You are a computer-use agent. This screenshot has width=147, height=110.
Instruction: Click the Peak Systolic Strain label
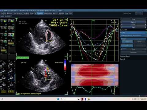pos(23,58)
